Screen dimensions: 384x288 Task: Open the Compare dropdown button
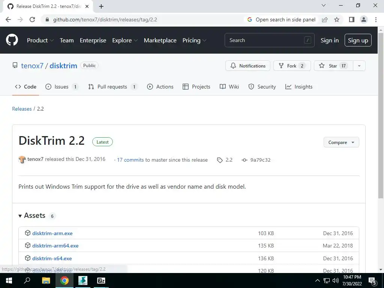(341, 142)
